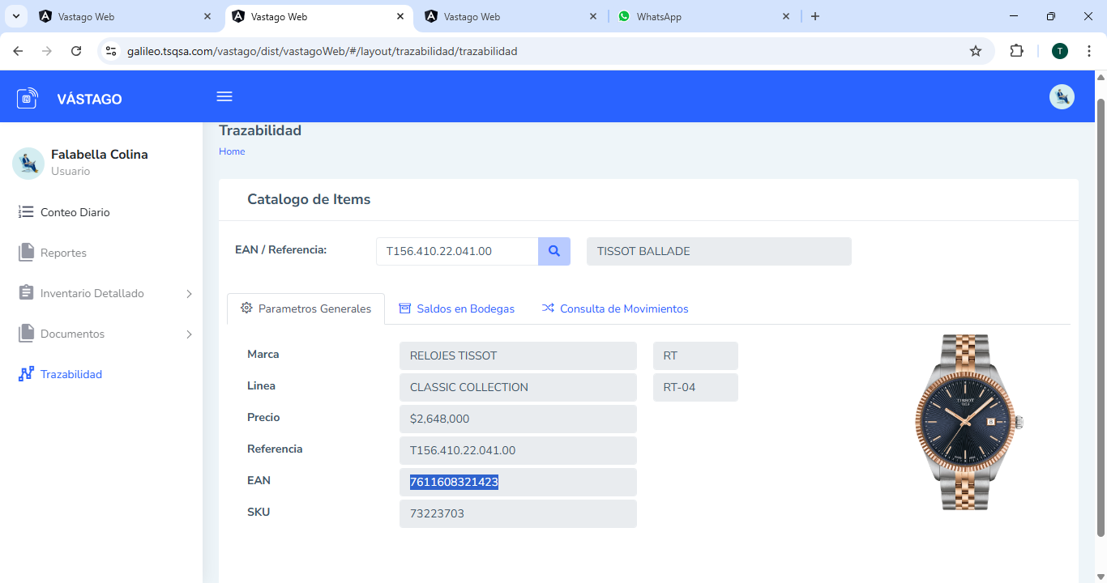Click the VÁSTAGO brand title
Viewport: 1107px width, 583px height.
tap(89, 100)
